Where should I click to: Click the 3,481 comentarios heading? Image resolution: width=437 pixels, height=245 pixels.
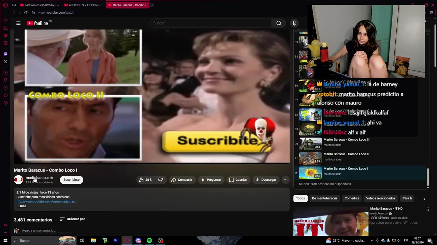[33, 220]
